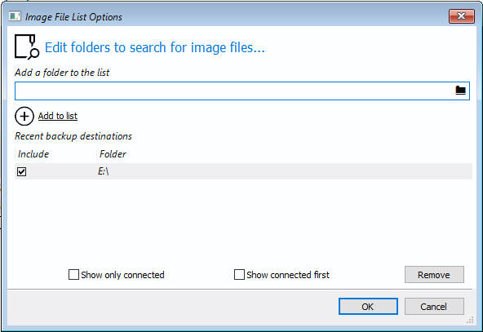
Task: Enable Show connected first
Action: [x=239, y=274]
